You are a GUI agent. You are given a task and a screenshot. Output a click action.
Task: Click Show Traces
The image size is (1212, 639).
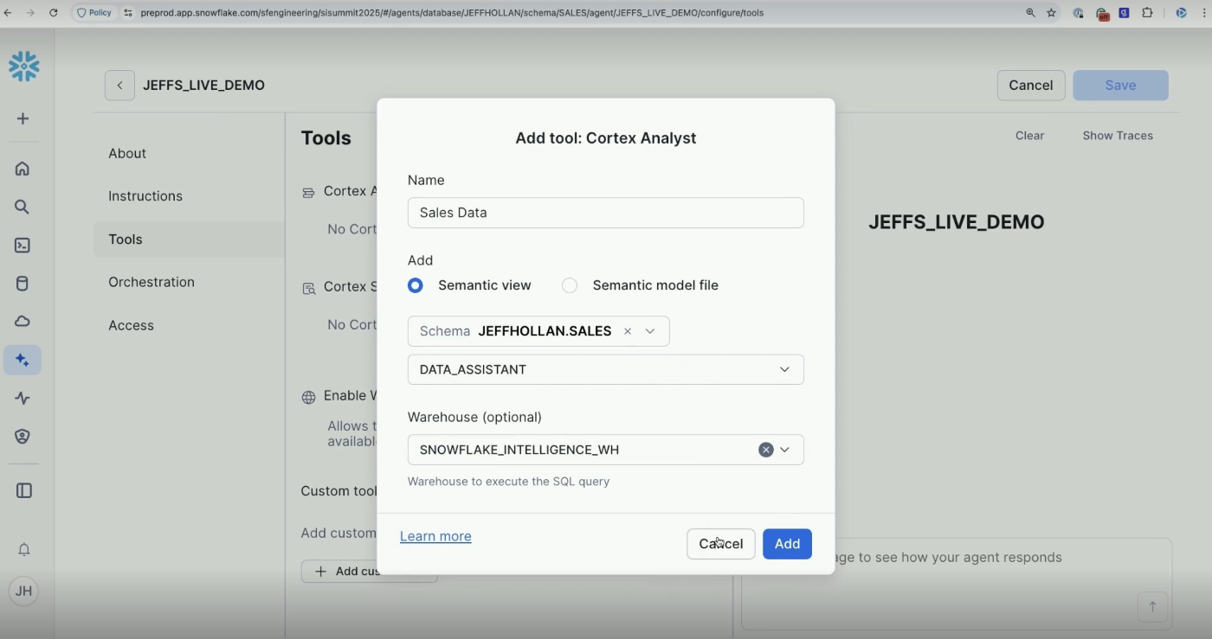coord(1118,136)
